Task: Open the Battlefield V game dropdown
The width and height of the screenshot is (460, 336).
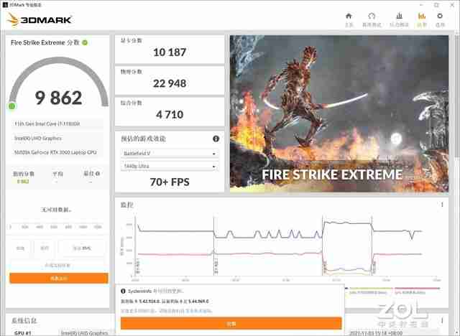Action: [168, 154]
